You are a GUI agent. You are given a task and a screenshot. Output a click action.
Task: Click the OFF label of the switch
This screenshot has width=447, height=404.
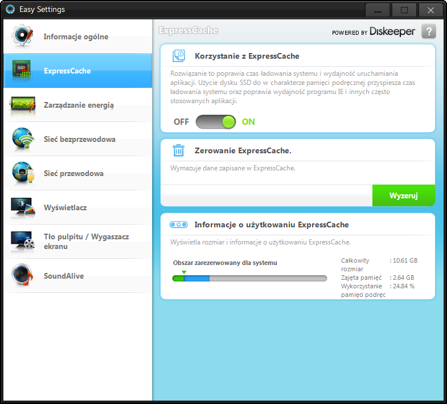[181, 122]
